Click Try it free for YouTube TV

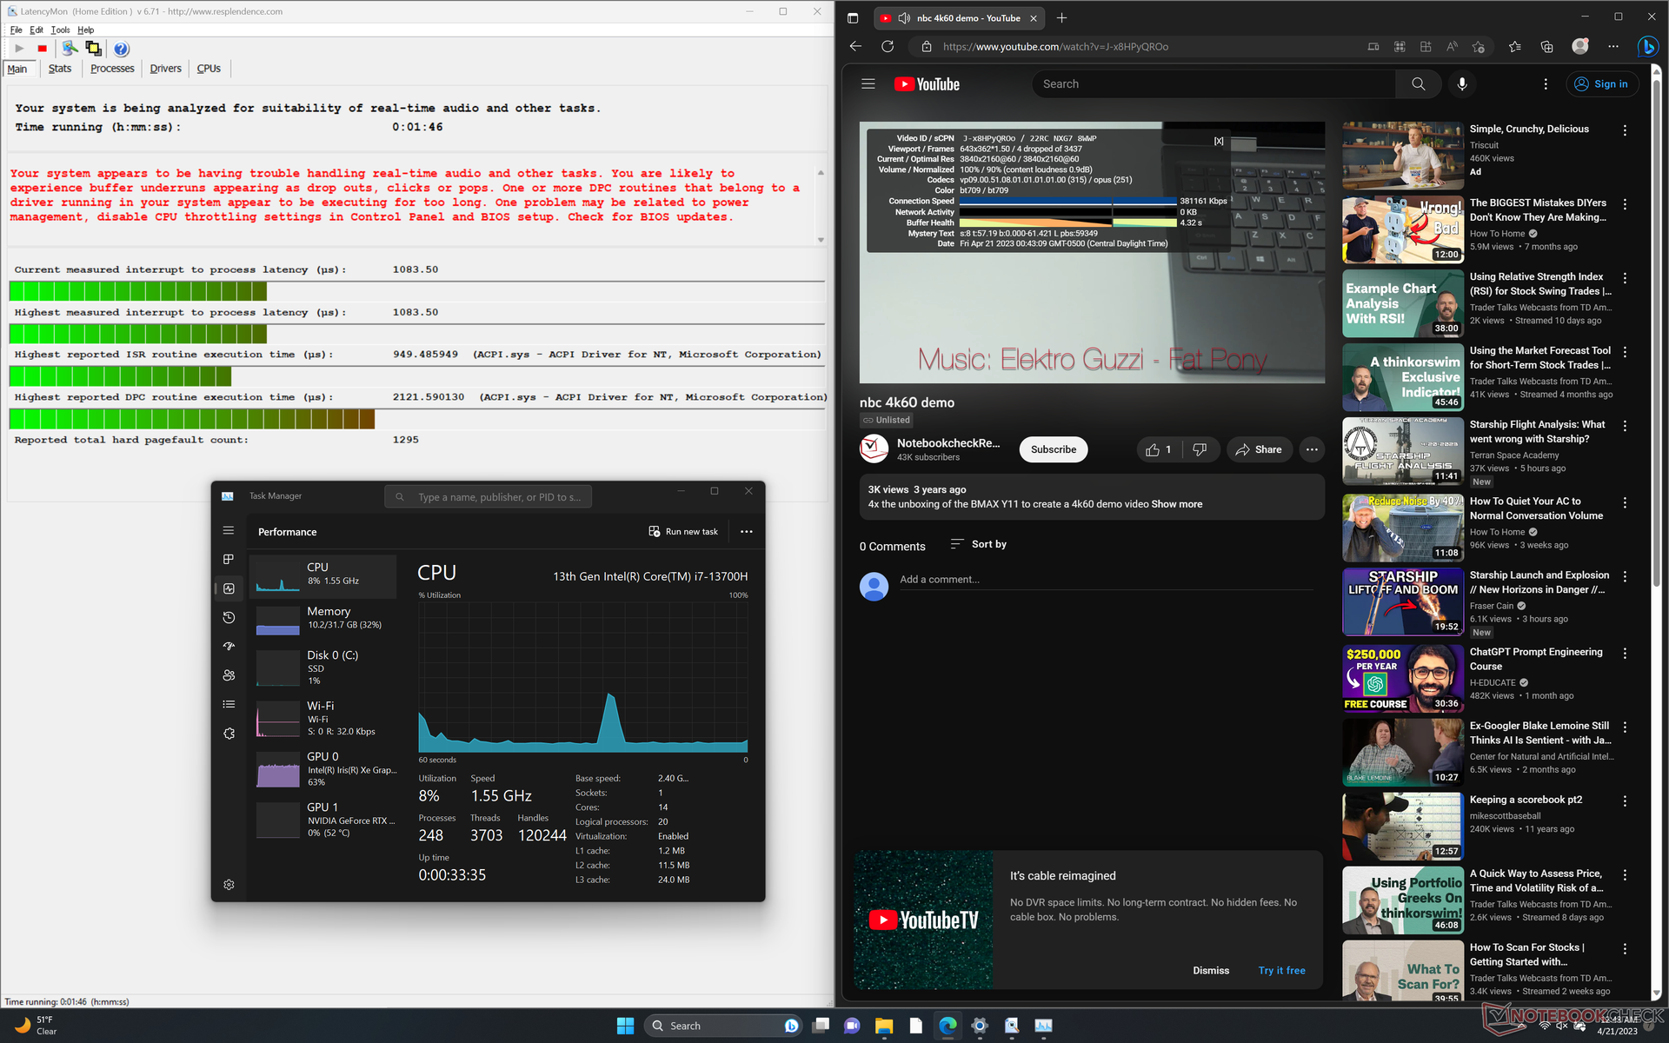(x=1281, y=970)
